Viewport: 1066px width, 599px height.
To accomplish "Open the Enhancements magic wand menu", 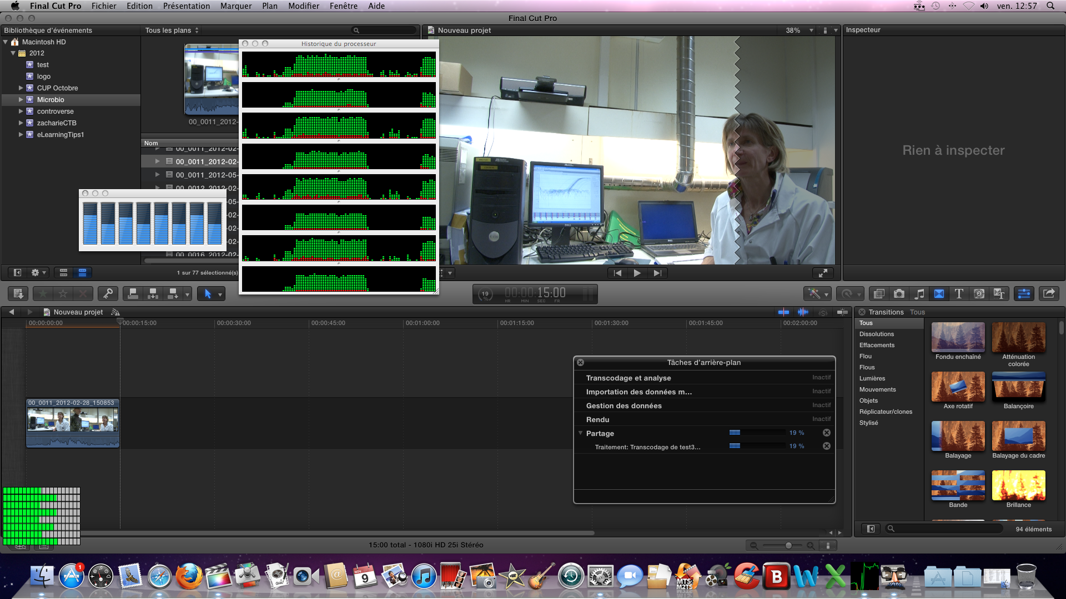I will tap(817, 293).
